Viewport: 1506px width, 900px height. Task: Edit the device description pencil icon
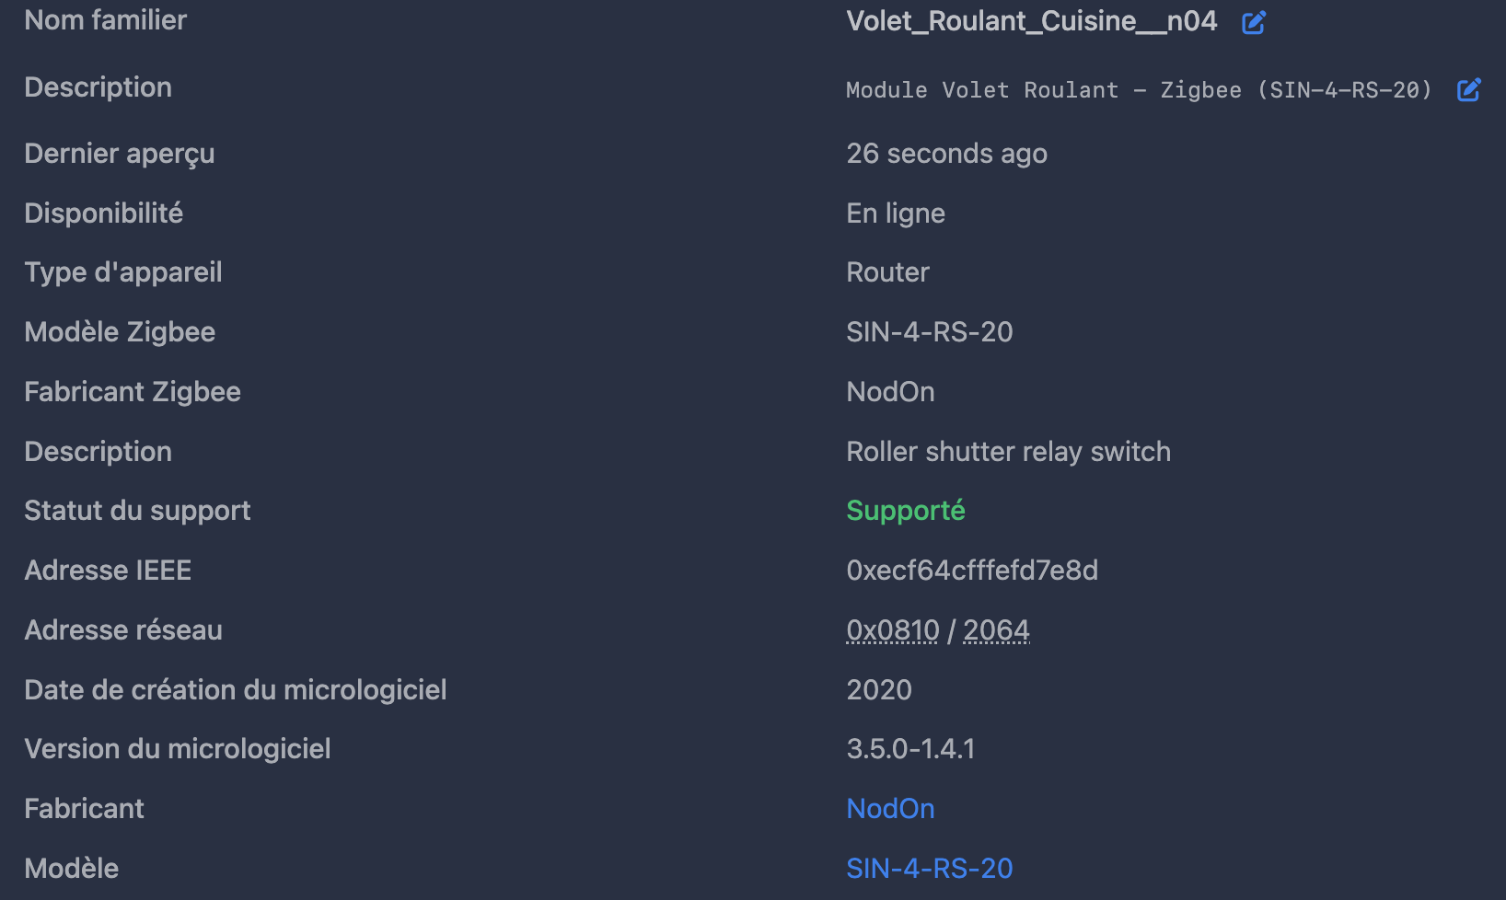click(1469, 89)
